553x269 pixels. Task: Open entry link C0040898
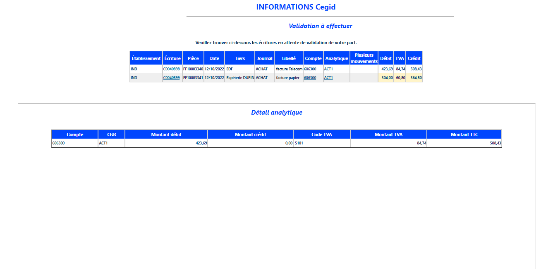171,69
